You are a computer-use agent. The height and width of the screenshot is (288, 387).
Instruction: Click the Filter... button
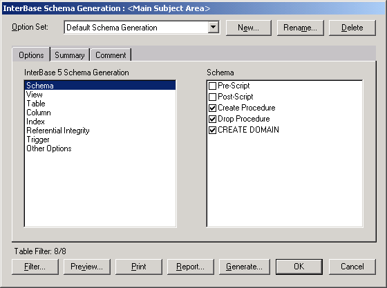click(x=35, y=267)
